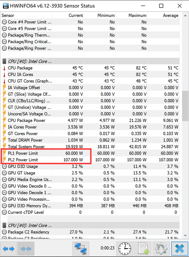This screenshot has height=257, width=189.
Task: Select the PL2 Power Limit row
Action: (x=90, y=160)
